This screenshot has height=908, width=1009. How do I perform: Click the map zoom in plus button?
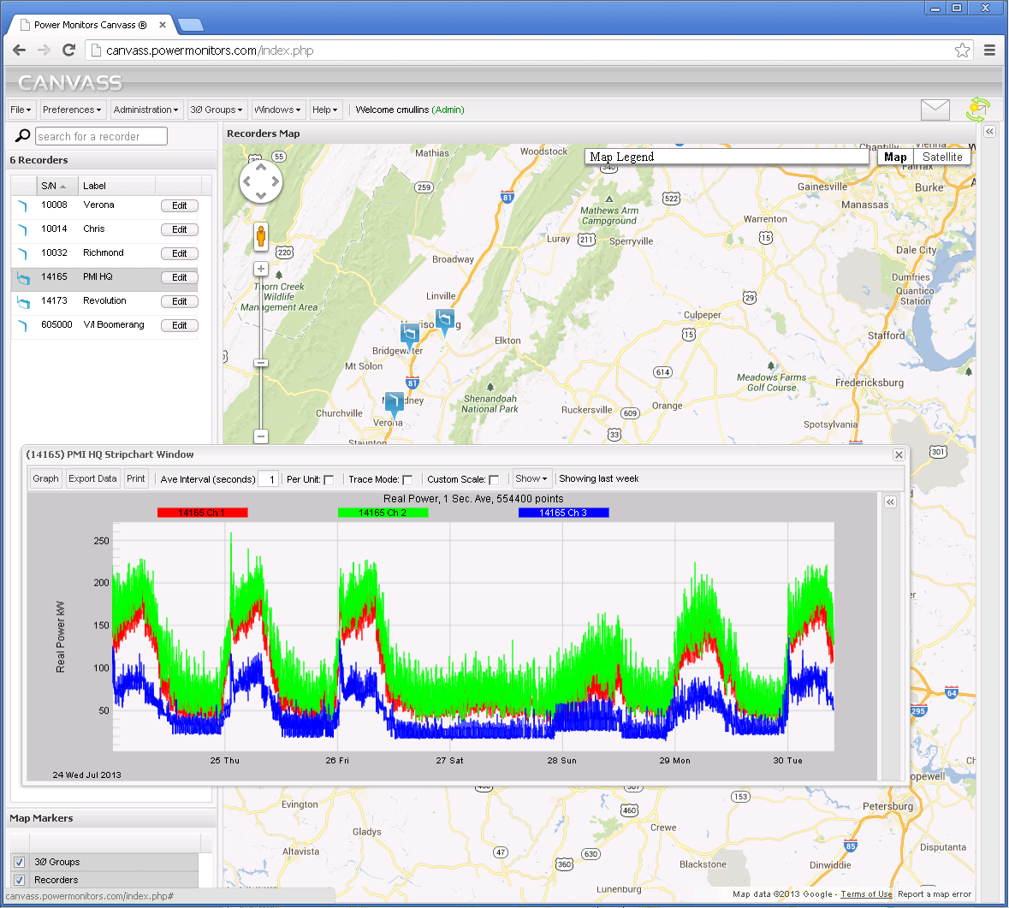[x=261, y=269]
